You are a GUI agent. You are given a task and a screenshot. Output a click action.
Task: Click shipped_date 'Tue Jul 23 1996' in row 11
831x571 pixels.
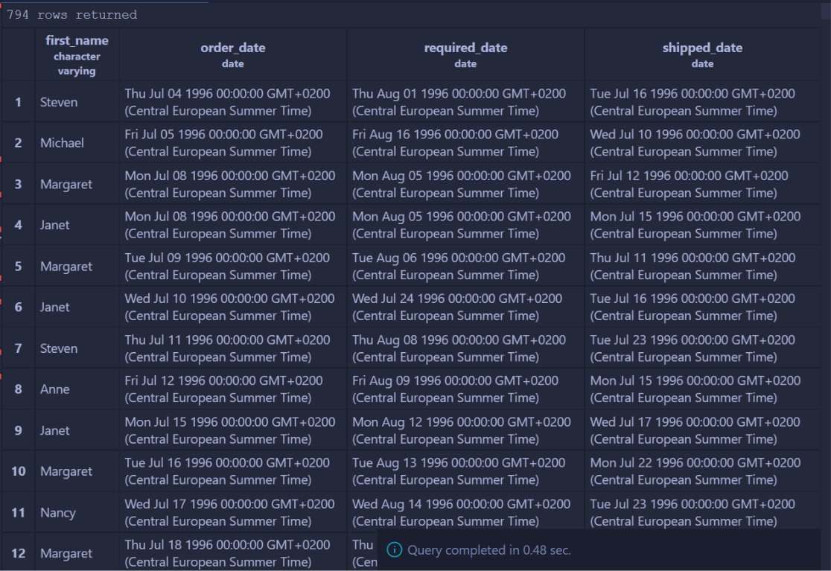(702, 510)
